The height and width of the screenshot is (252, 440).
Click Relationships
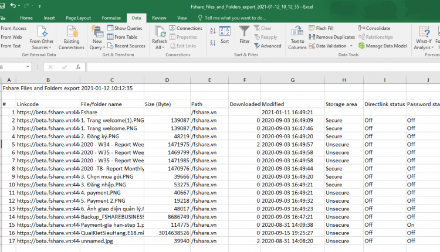pyautogui.click(x=375, y=37)
